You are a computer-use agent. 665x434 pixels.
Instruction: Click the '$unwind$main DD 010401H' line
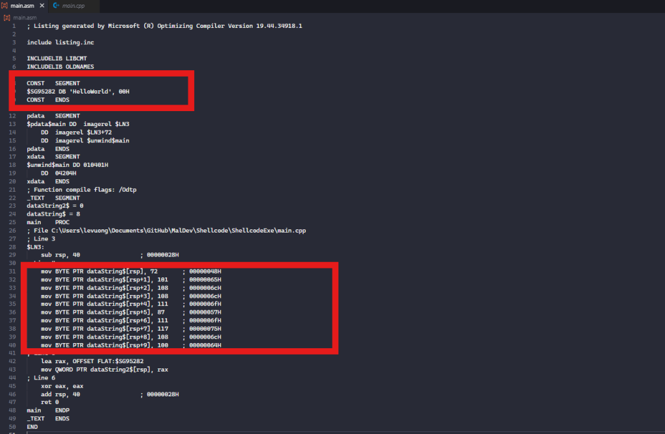tap(67, 165)
